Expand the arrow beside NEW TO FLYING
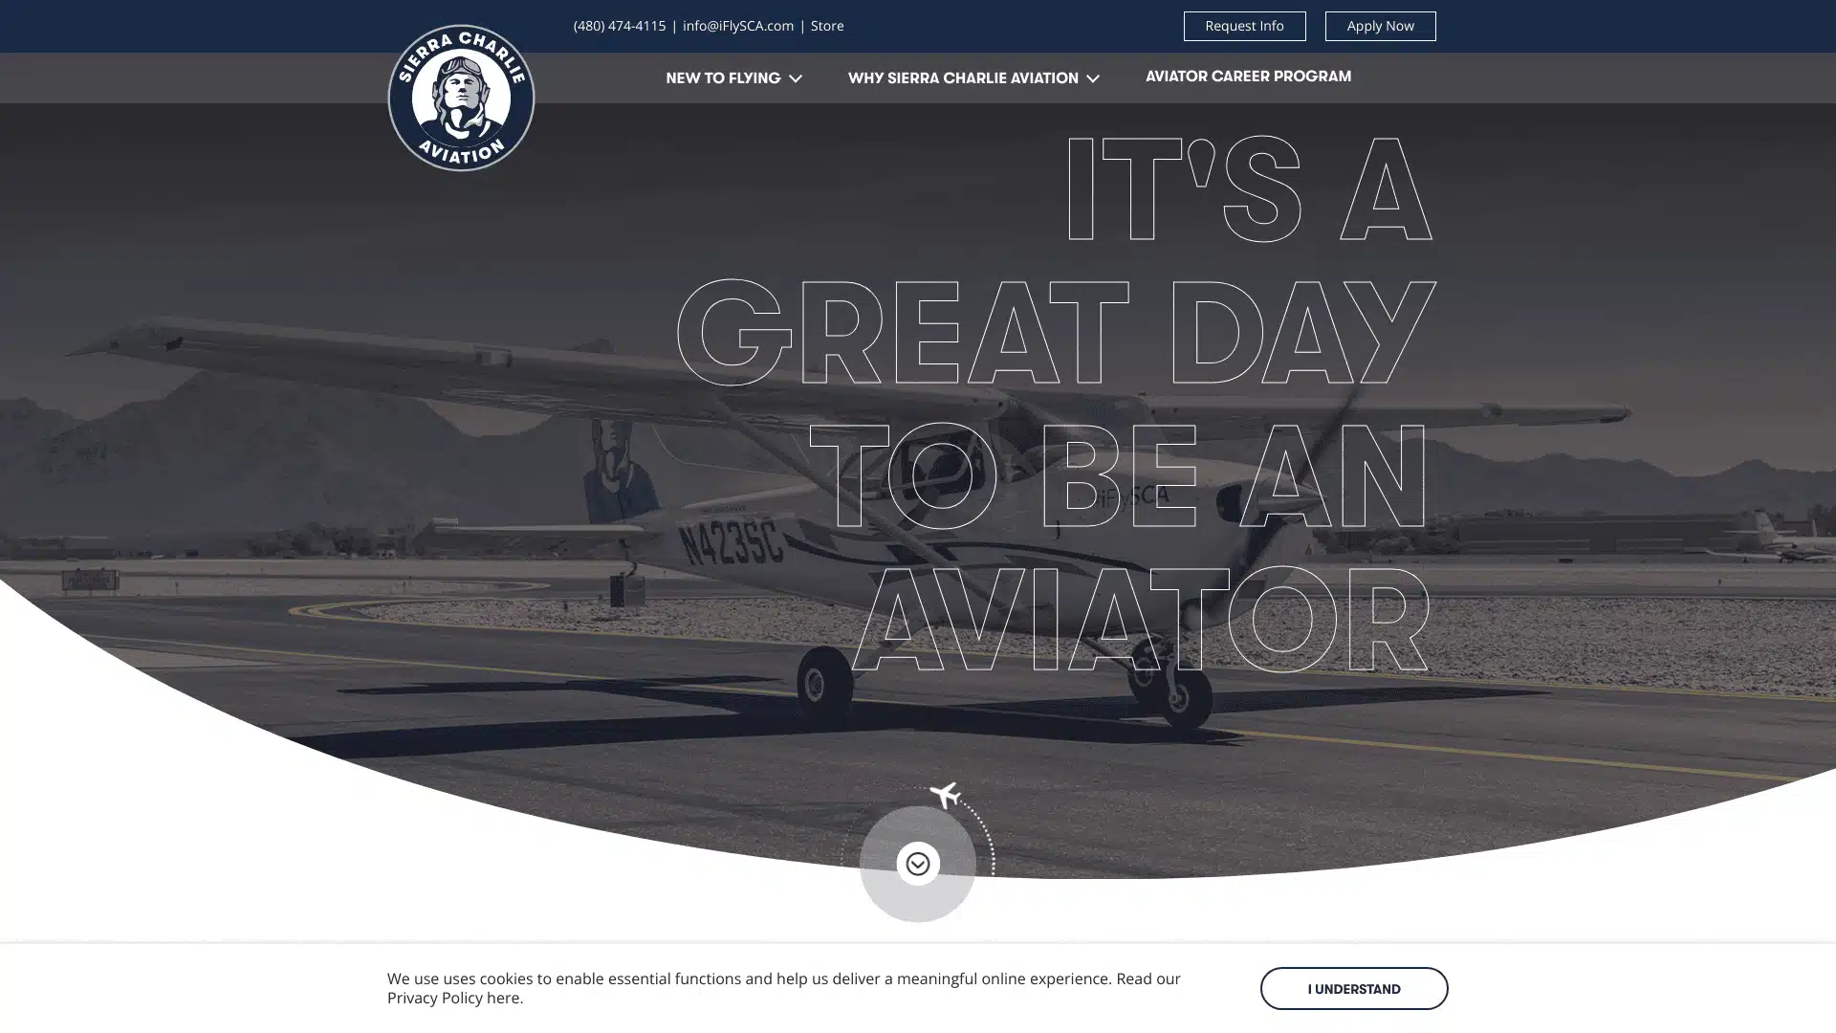This screenshot has width=1836, height=1033. tap(796, 78)
